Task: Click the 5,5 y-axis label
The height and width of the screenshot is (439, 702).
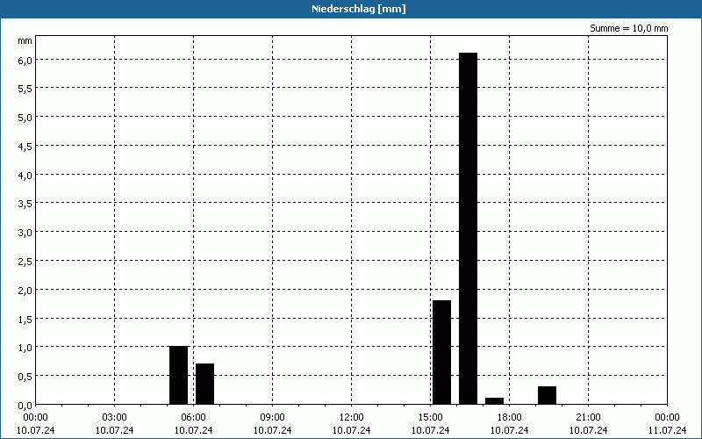Action: pos(25,89)
